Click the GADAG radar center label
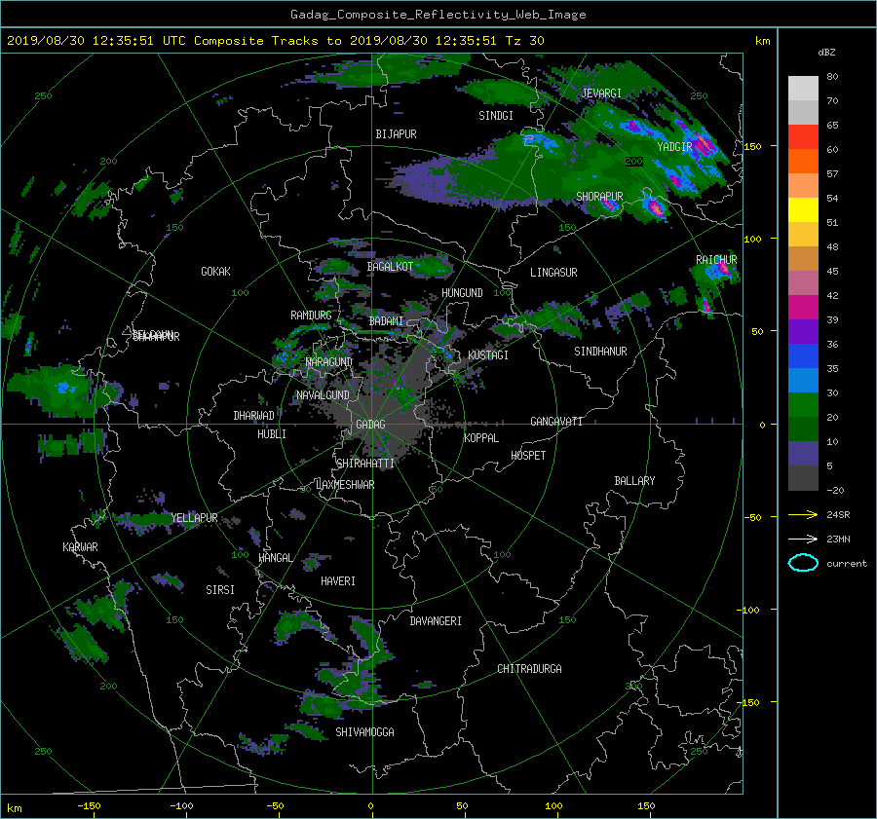This screenshot has height=819, width=877. 370,425
